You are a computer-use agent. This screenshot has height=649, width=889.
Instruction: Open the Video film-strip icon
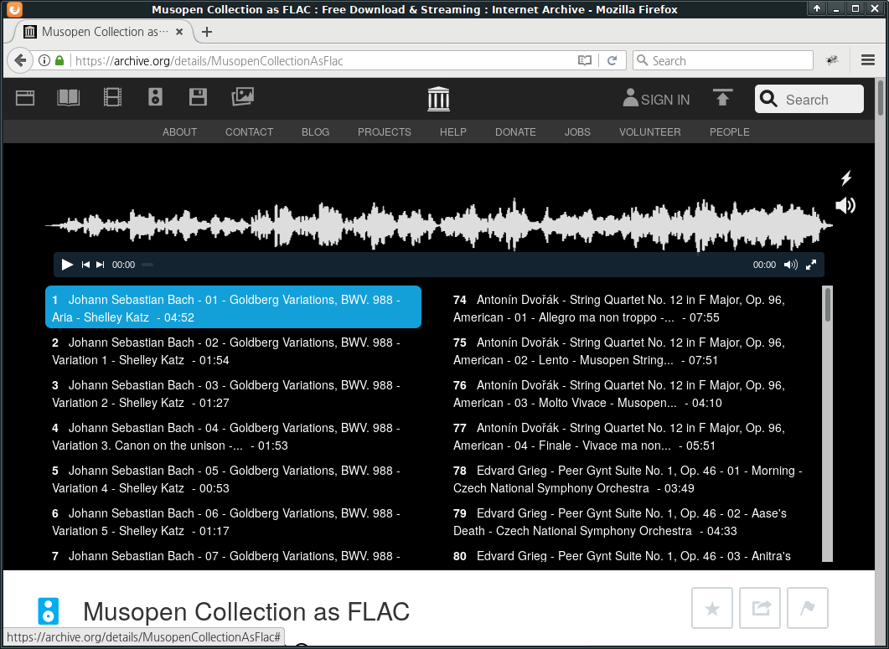tap(112, 97)
